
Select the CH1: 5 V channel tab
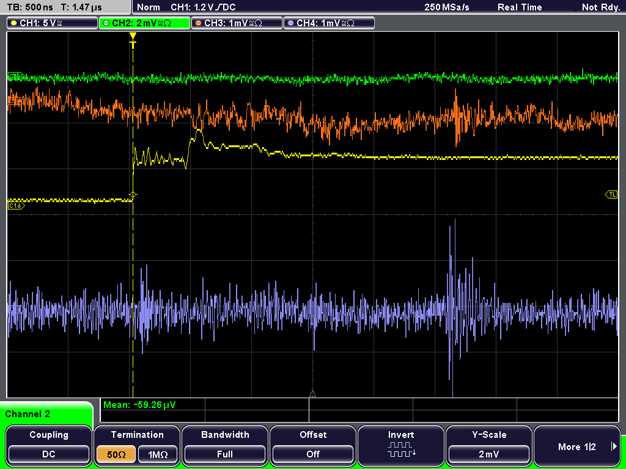tap(53, 23)
